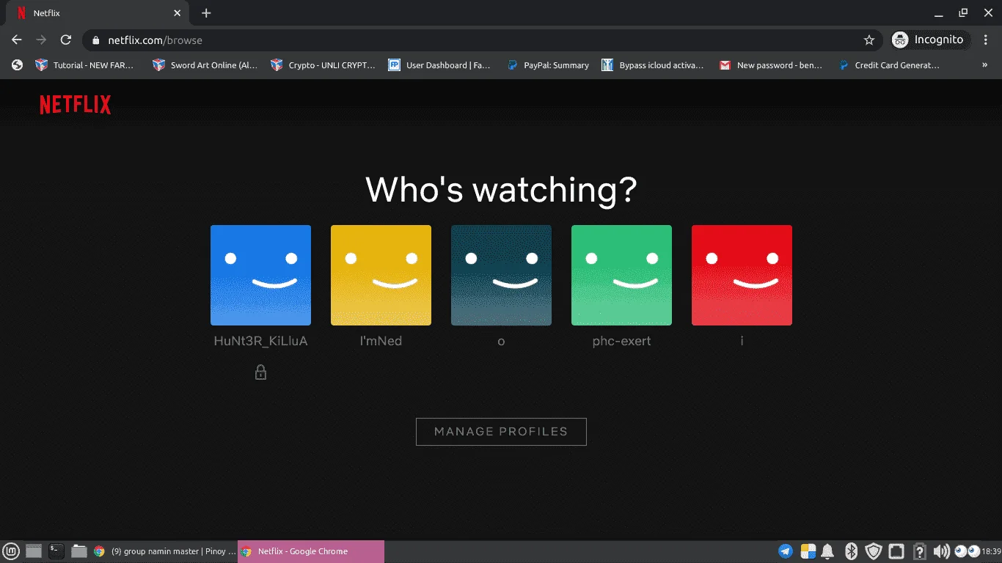The height and width of the screenshot is (563, 1002).
Task: Open Bluetooth tray icon
Action: point(851,551)
